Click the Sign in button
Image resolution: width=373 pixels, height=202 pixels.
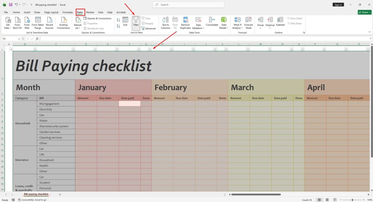338,5
